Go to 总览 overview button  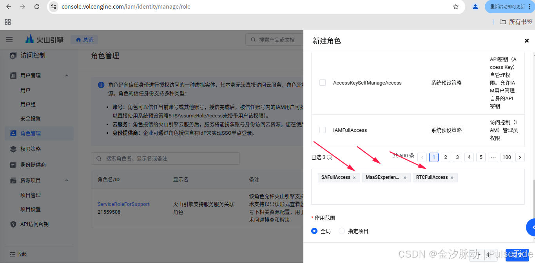click(x=84, y=40)
